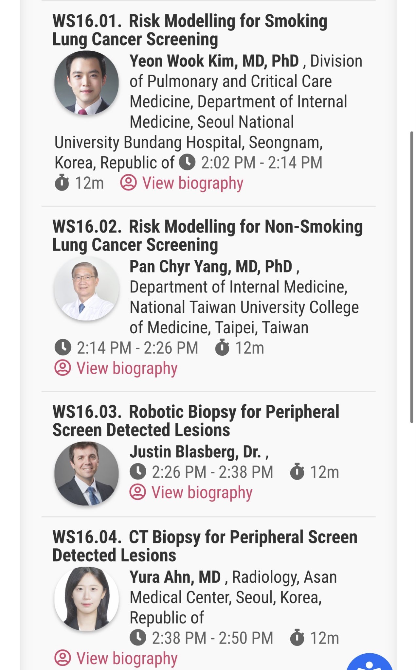Select the WS16.03 Robotic Biopsy session title
Screen dimensions: 416x670
coord(196,421)
